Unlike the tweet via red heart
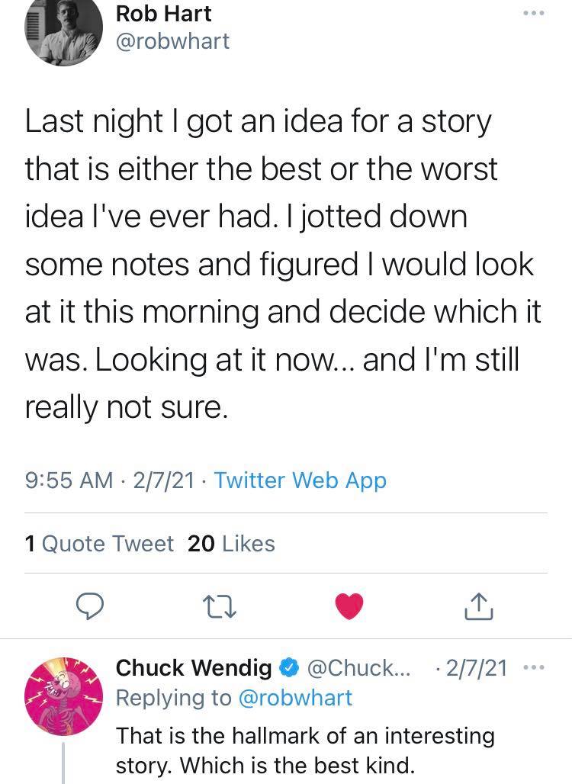 (x=350, y=606)
